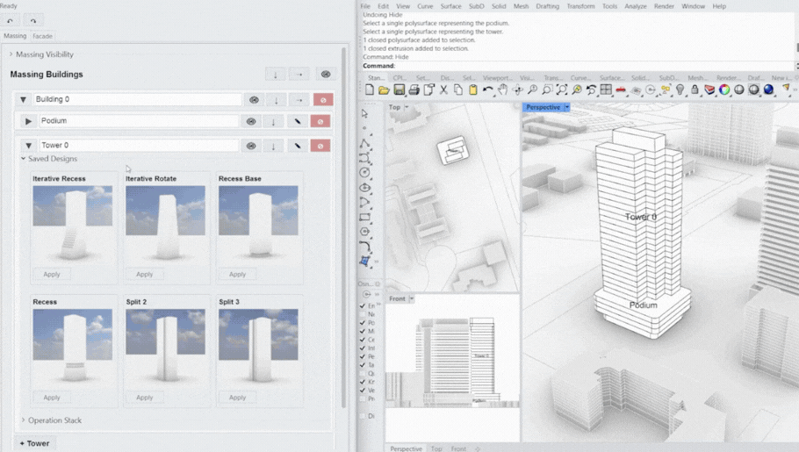Open the Render menu
Image resolution: width=799 pixels, height=452 pixels.
[664, 6]
